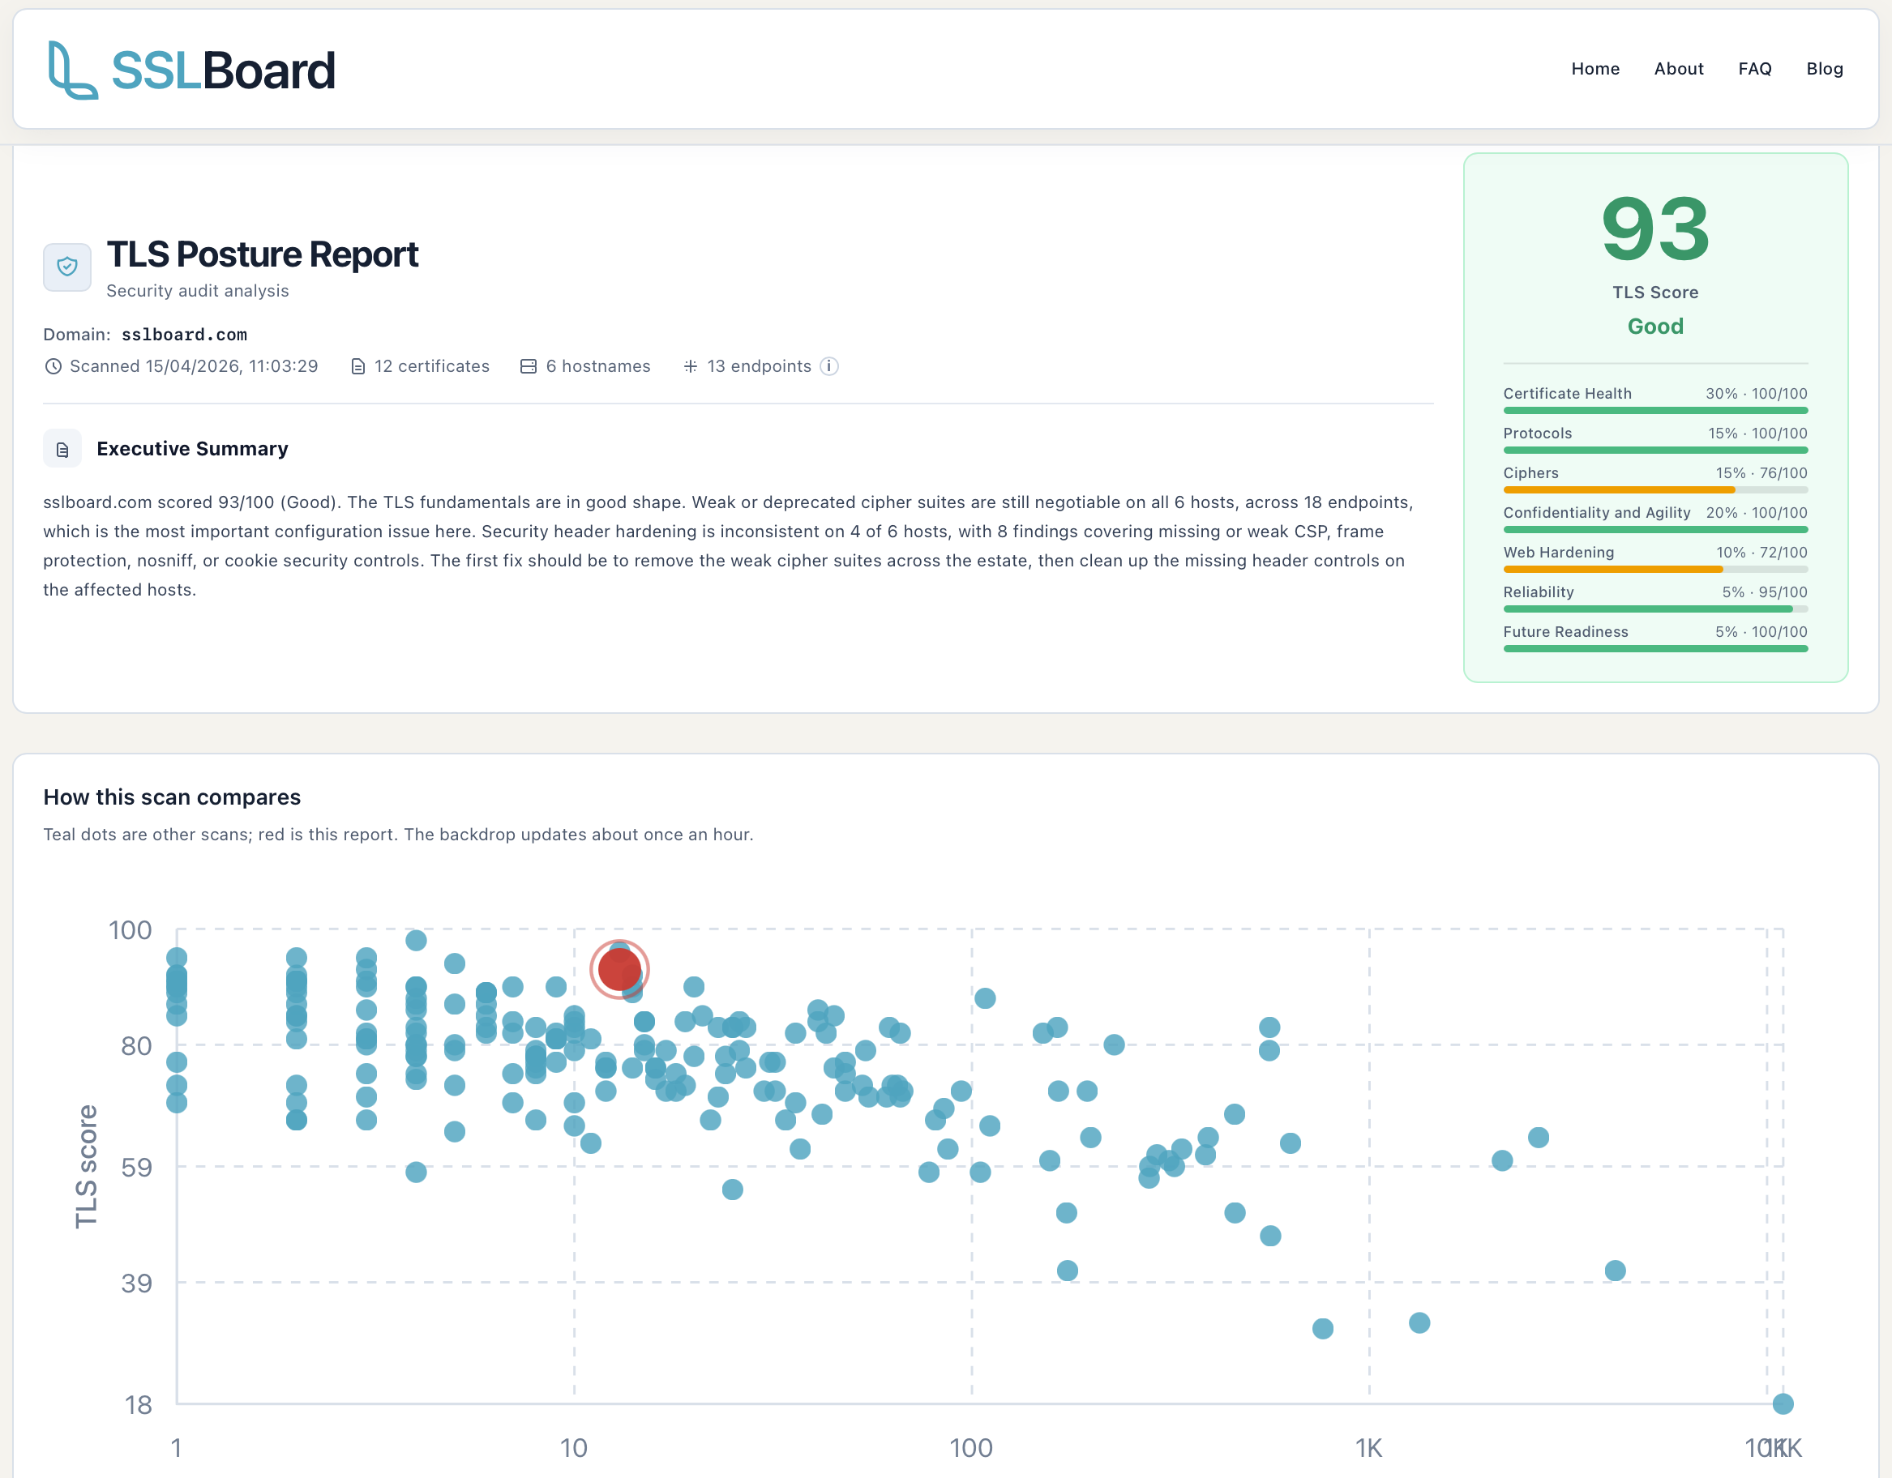Click the '13 endpoints' text
1892x1478 pixels.
coord(759,366)
